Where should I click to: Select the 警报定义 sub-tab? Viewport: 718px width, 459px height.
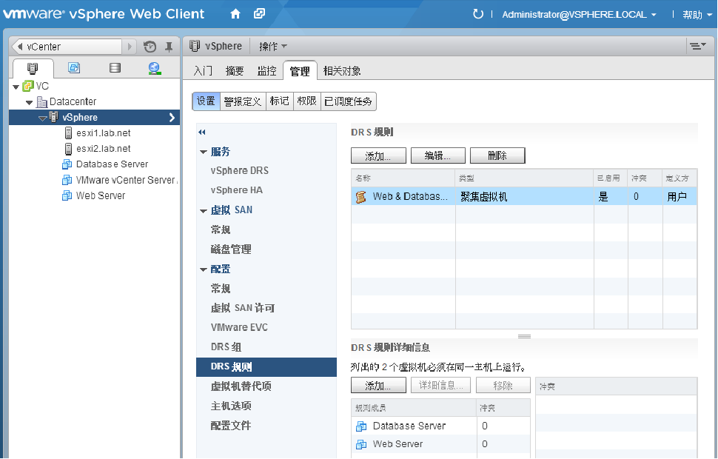(x=243, y=101)
